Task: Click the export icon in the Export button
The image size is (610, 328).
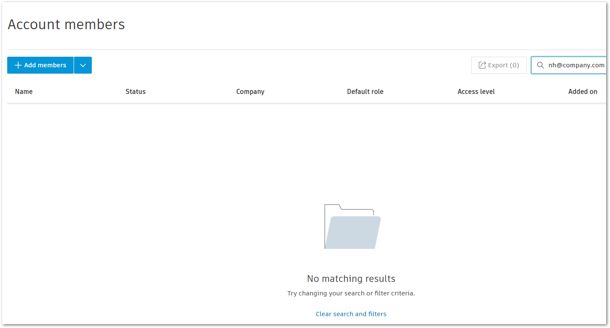Action: [482, 65]
